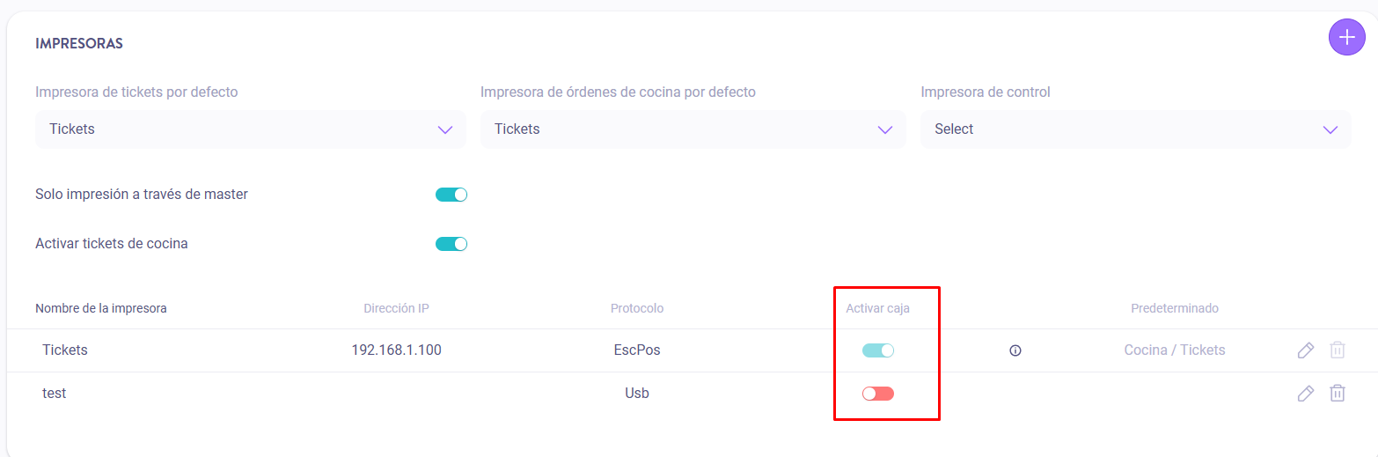Screen dimensions: 1378x457
Task: Delete the test printer via trash icon
Action: tap(1337, 394)
